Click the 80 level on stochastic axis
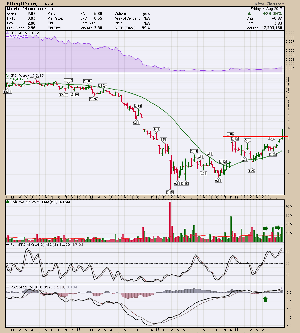 point(287,252)
